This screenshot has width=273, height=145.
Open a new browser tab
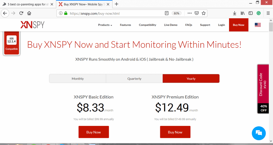[x=117, y=4]
